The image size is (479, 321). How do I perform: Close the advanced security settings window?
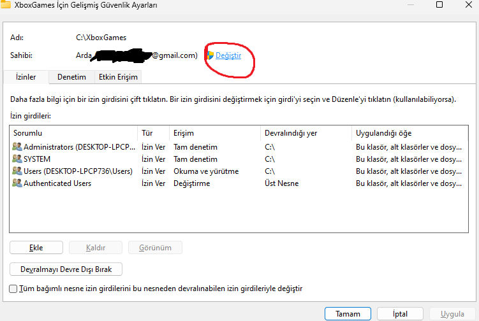pyautogui.click(x=469, y=4)
